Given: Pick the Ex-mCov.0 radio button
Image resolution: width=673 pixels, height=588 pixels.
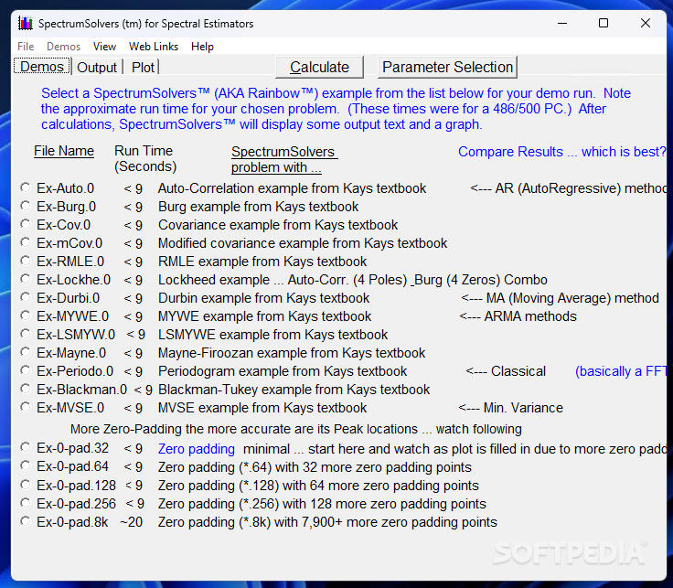Looking at the screenshot, I should [26, 242].
